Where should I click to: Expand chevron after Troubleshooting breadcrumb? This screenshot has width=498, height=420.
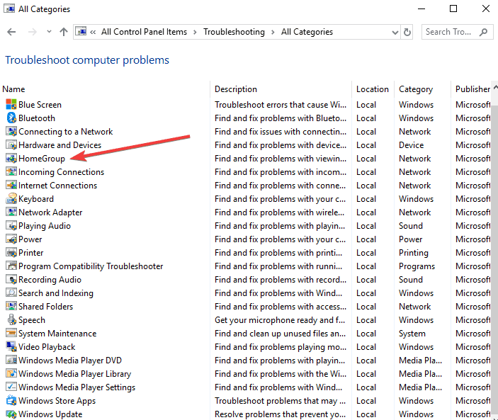pos(273,32)
